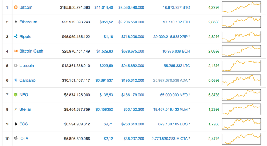Open the Bitcoin Cash coin link
The image size is (267, 146).
pyautogui.click(x=31, y=51)
